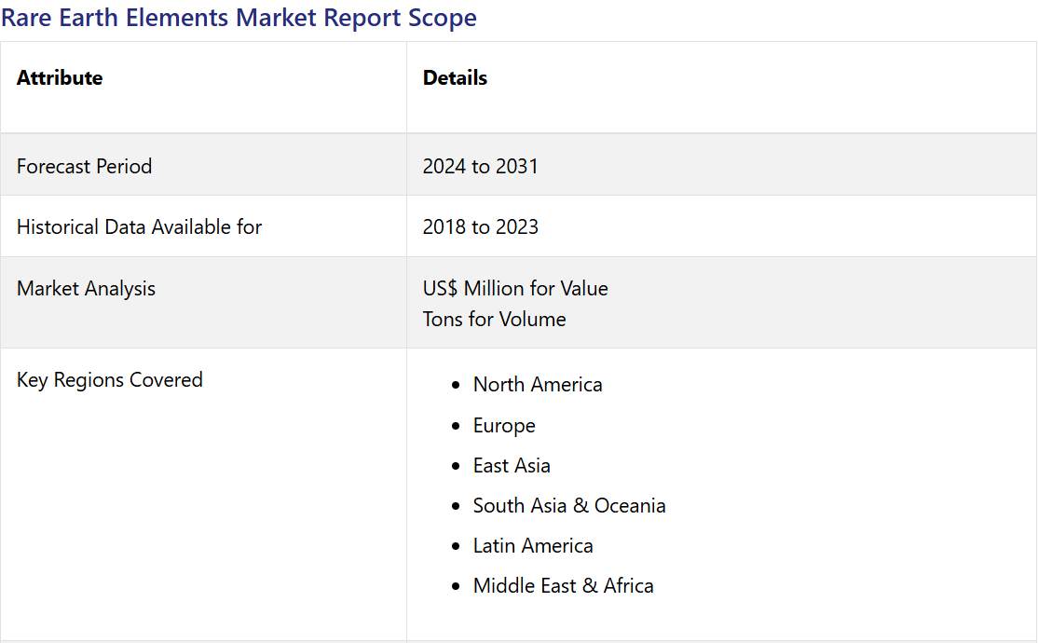Click the Rare Earth Elements Market Report Scope heading
1038x643 pixels.
point(239,18)
